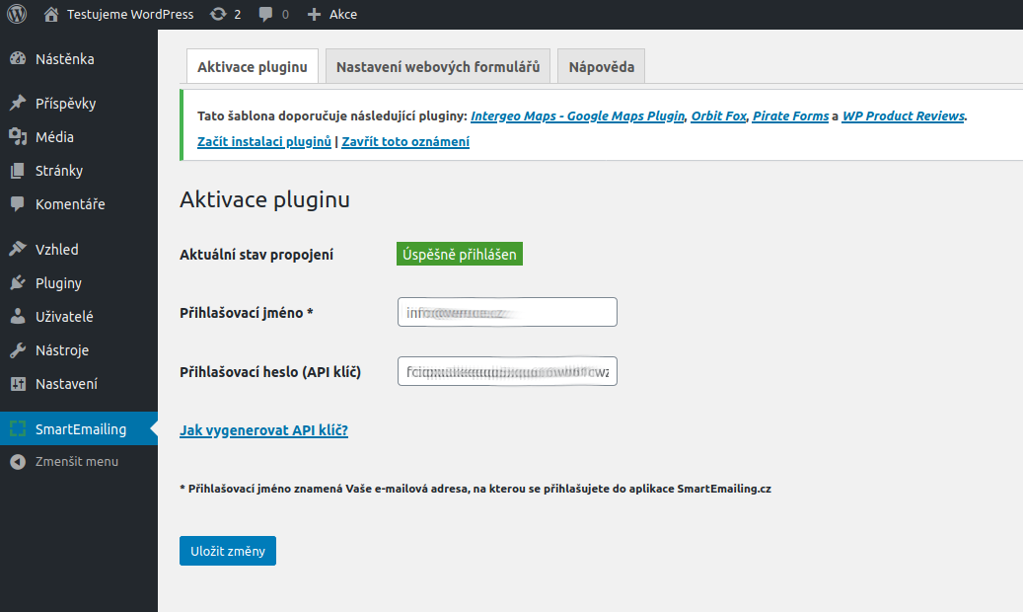Viewport: 1023px width, 612px height.
Task: Click the Přihlašovací jméno * label
Action: [x=247, y=313]
